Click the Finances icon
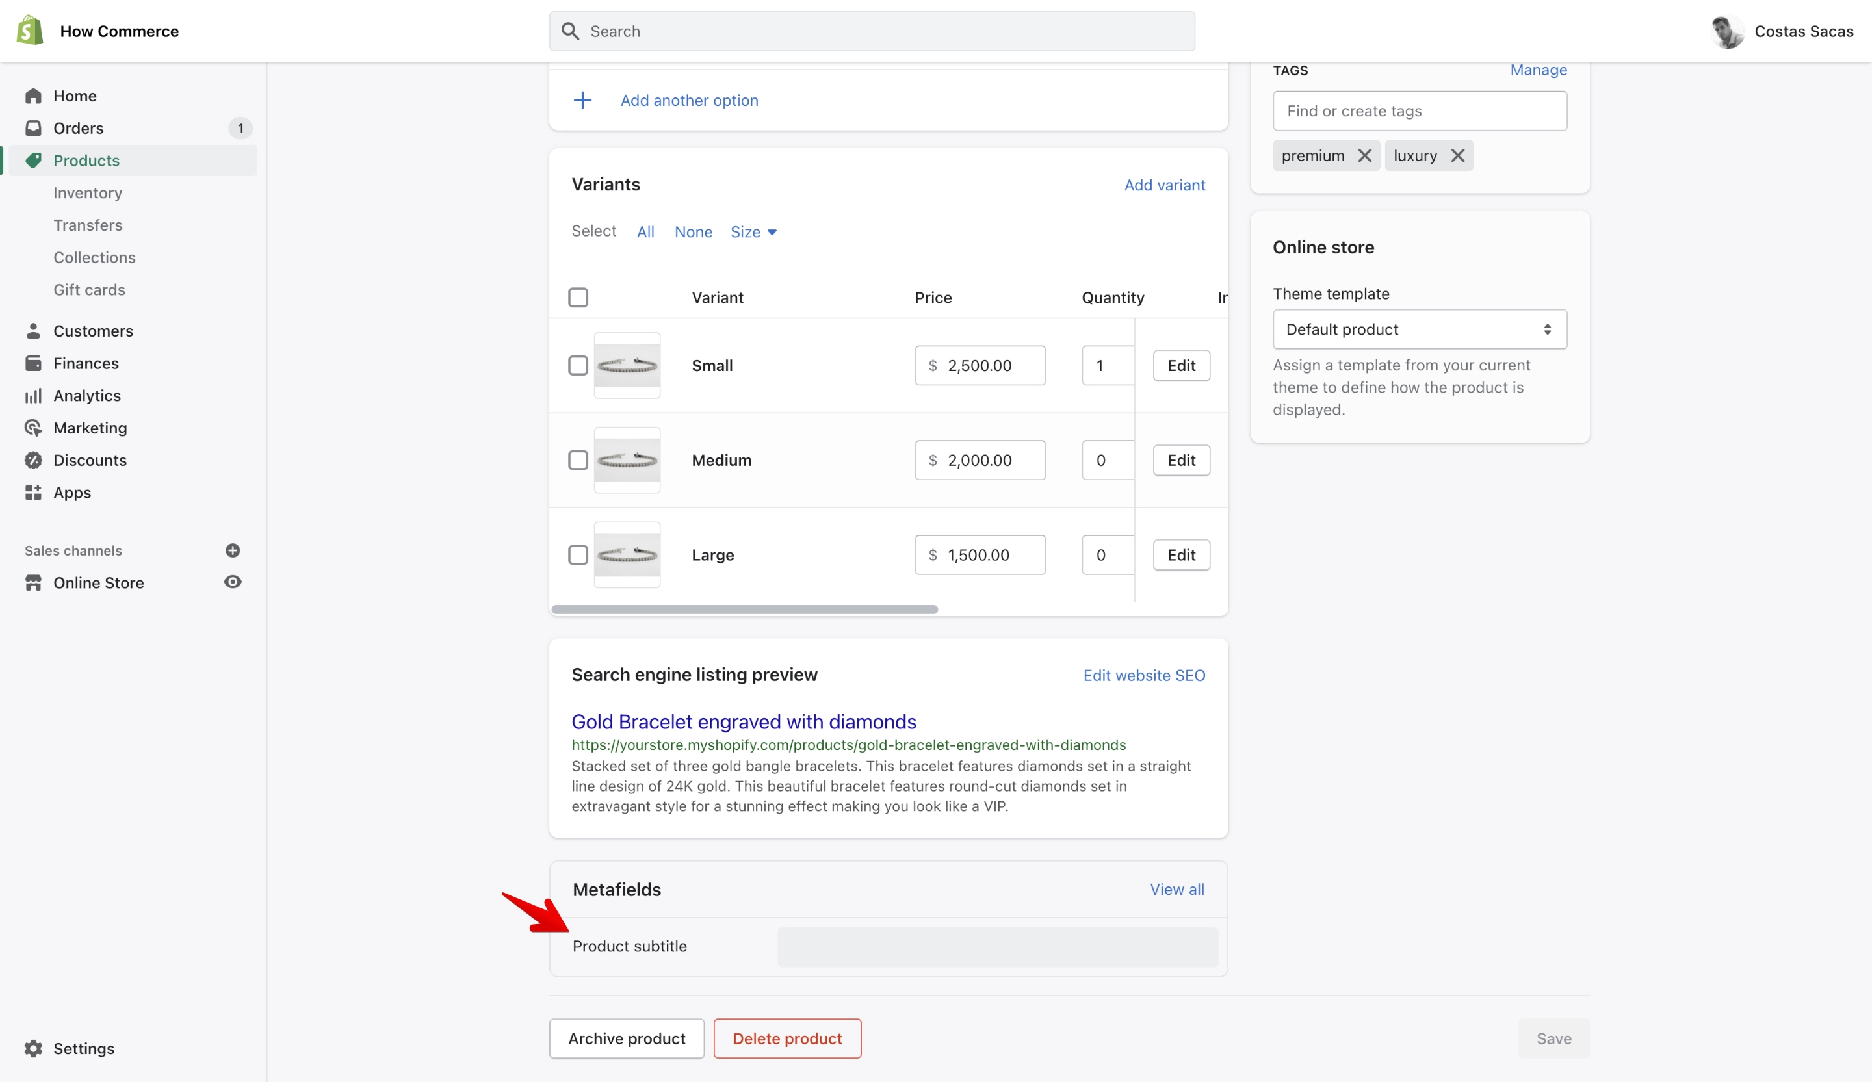1872x1082 pixels. click(x=33, y=363)
